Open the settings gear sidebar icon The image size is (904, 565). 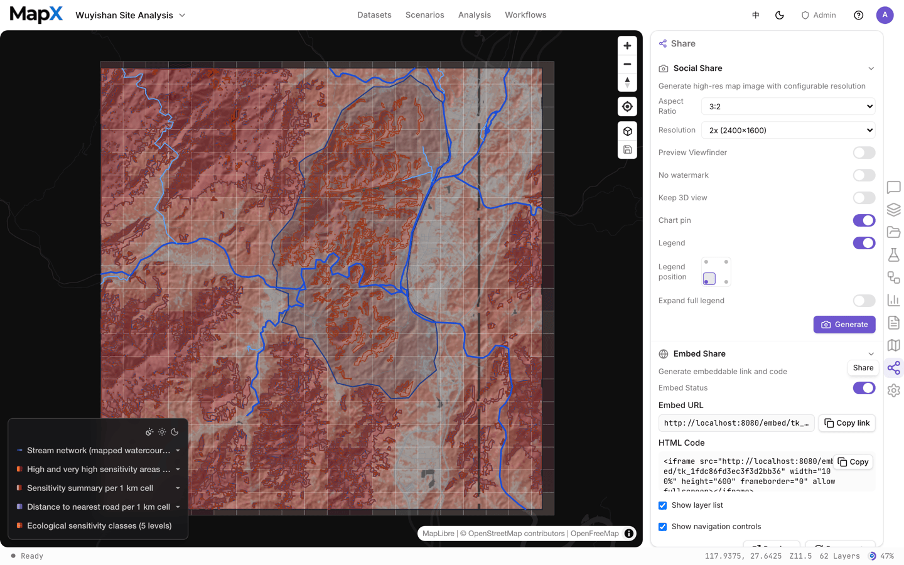(x=894, y=390)
